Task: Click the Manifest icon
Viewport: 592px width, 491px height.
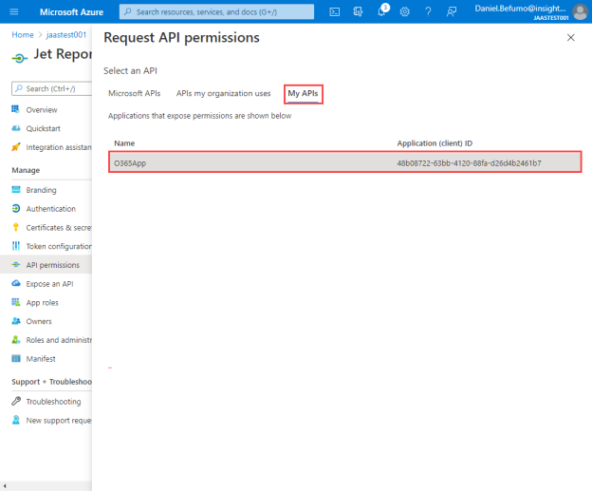Action: (16, 358)
